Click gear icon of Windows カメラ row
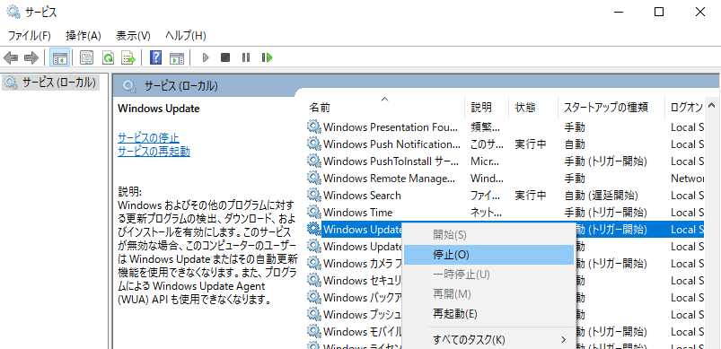The image size is (721, 349). (313, 263)
